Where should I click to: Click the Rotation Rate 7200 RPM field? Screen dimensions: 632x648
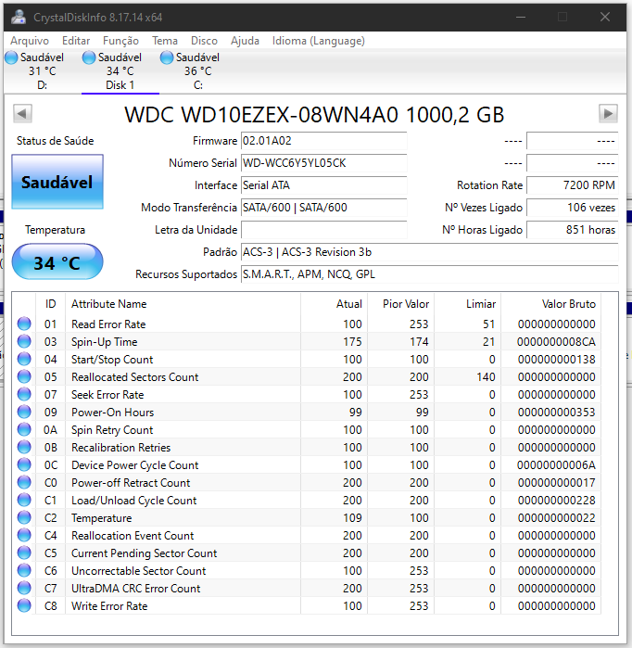573,185
